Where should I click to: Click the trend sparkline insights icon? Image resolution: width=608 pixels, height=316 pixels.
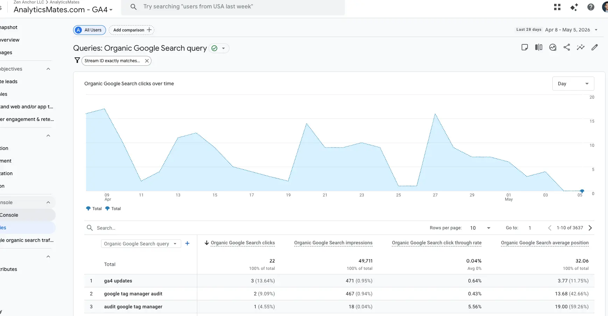tap(581, 47)
